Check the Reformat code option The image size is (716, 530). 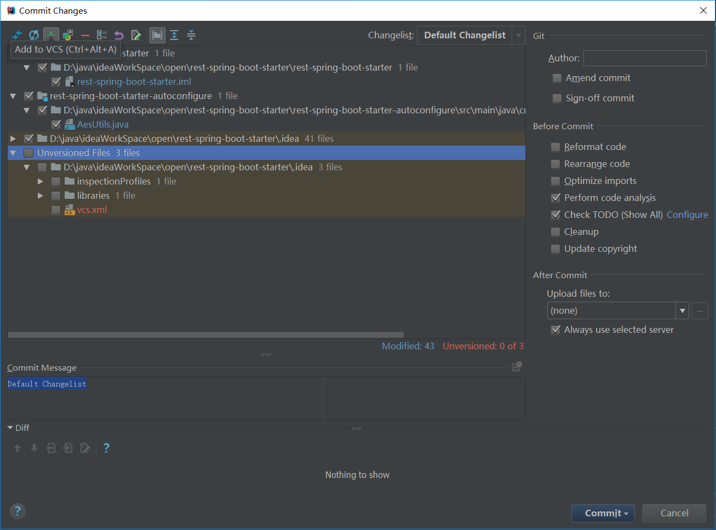tap(555, 147)
